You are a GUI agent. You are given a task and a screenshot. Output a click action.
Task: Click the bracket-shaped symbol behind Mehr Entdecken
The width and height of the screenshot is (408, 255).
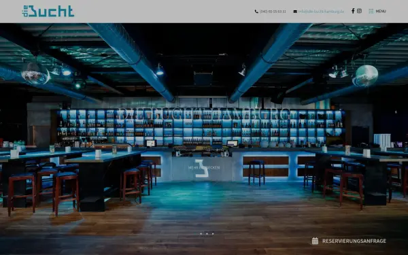pos(202,168)
